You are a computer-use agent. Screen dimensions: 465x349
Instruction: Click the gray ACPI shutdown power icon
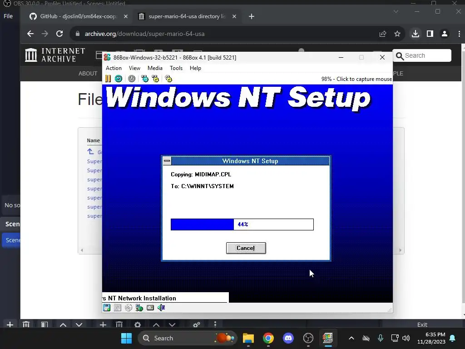(132, 79)
